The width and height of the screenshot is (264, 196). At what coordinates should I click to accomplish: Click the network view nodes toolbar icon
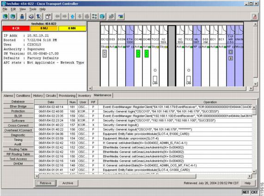95,16
